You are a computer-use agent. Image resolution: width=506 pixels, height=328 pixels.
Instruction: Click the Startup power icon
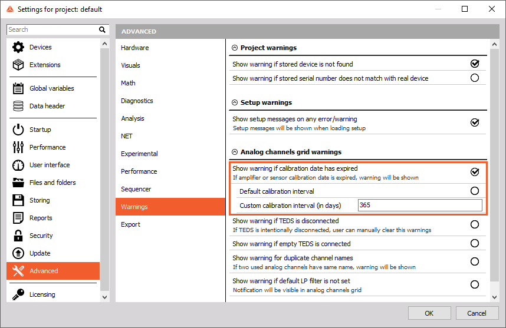tap(18, 130)
